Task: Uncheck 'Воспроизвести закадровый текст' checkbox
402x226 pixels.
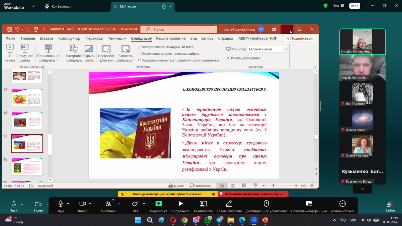Action: click(139, 47)
